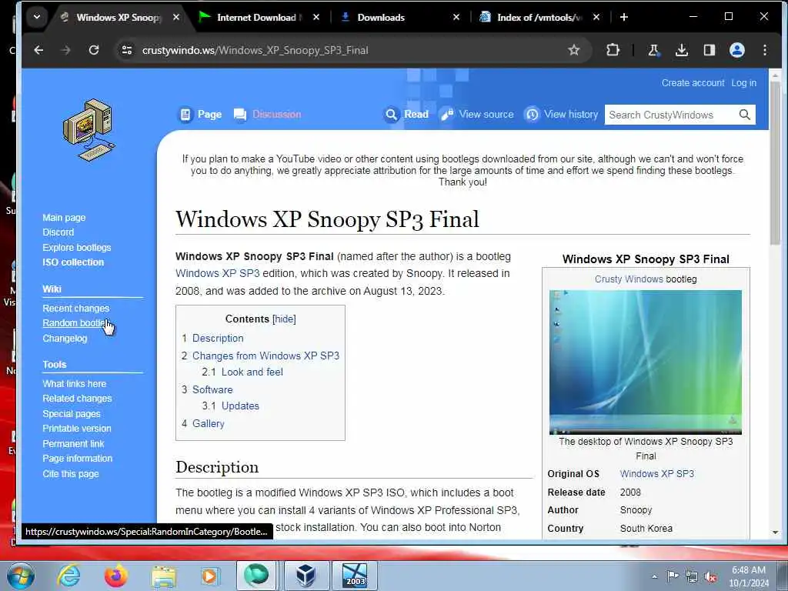The width and height of the screenshot is (788, 591).
Task: Show hidden system tray icons
Action: (x=654, y=576)
